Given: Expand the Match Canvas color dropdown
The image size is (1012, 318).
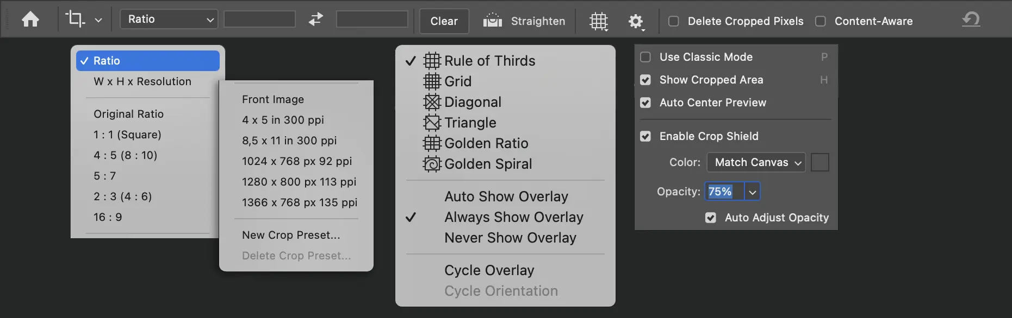Looking at the screenshot, I should coord(756,162).
